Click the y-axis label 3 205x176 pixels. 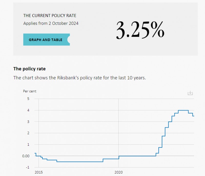point(28,122)
